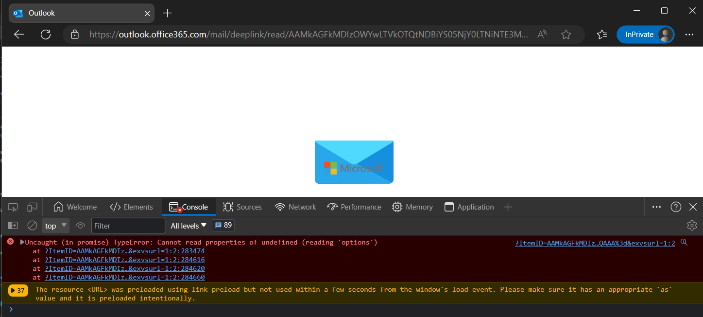Reload the Outlook page

point(45,34)
